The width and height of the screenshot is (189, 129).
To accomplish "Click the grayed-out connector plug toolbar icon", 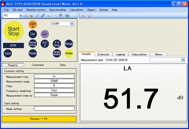I will 37,16.
